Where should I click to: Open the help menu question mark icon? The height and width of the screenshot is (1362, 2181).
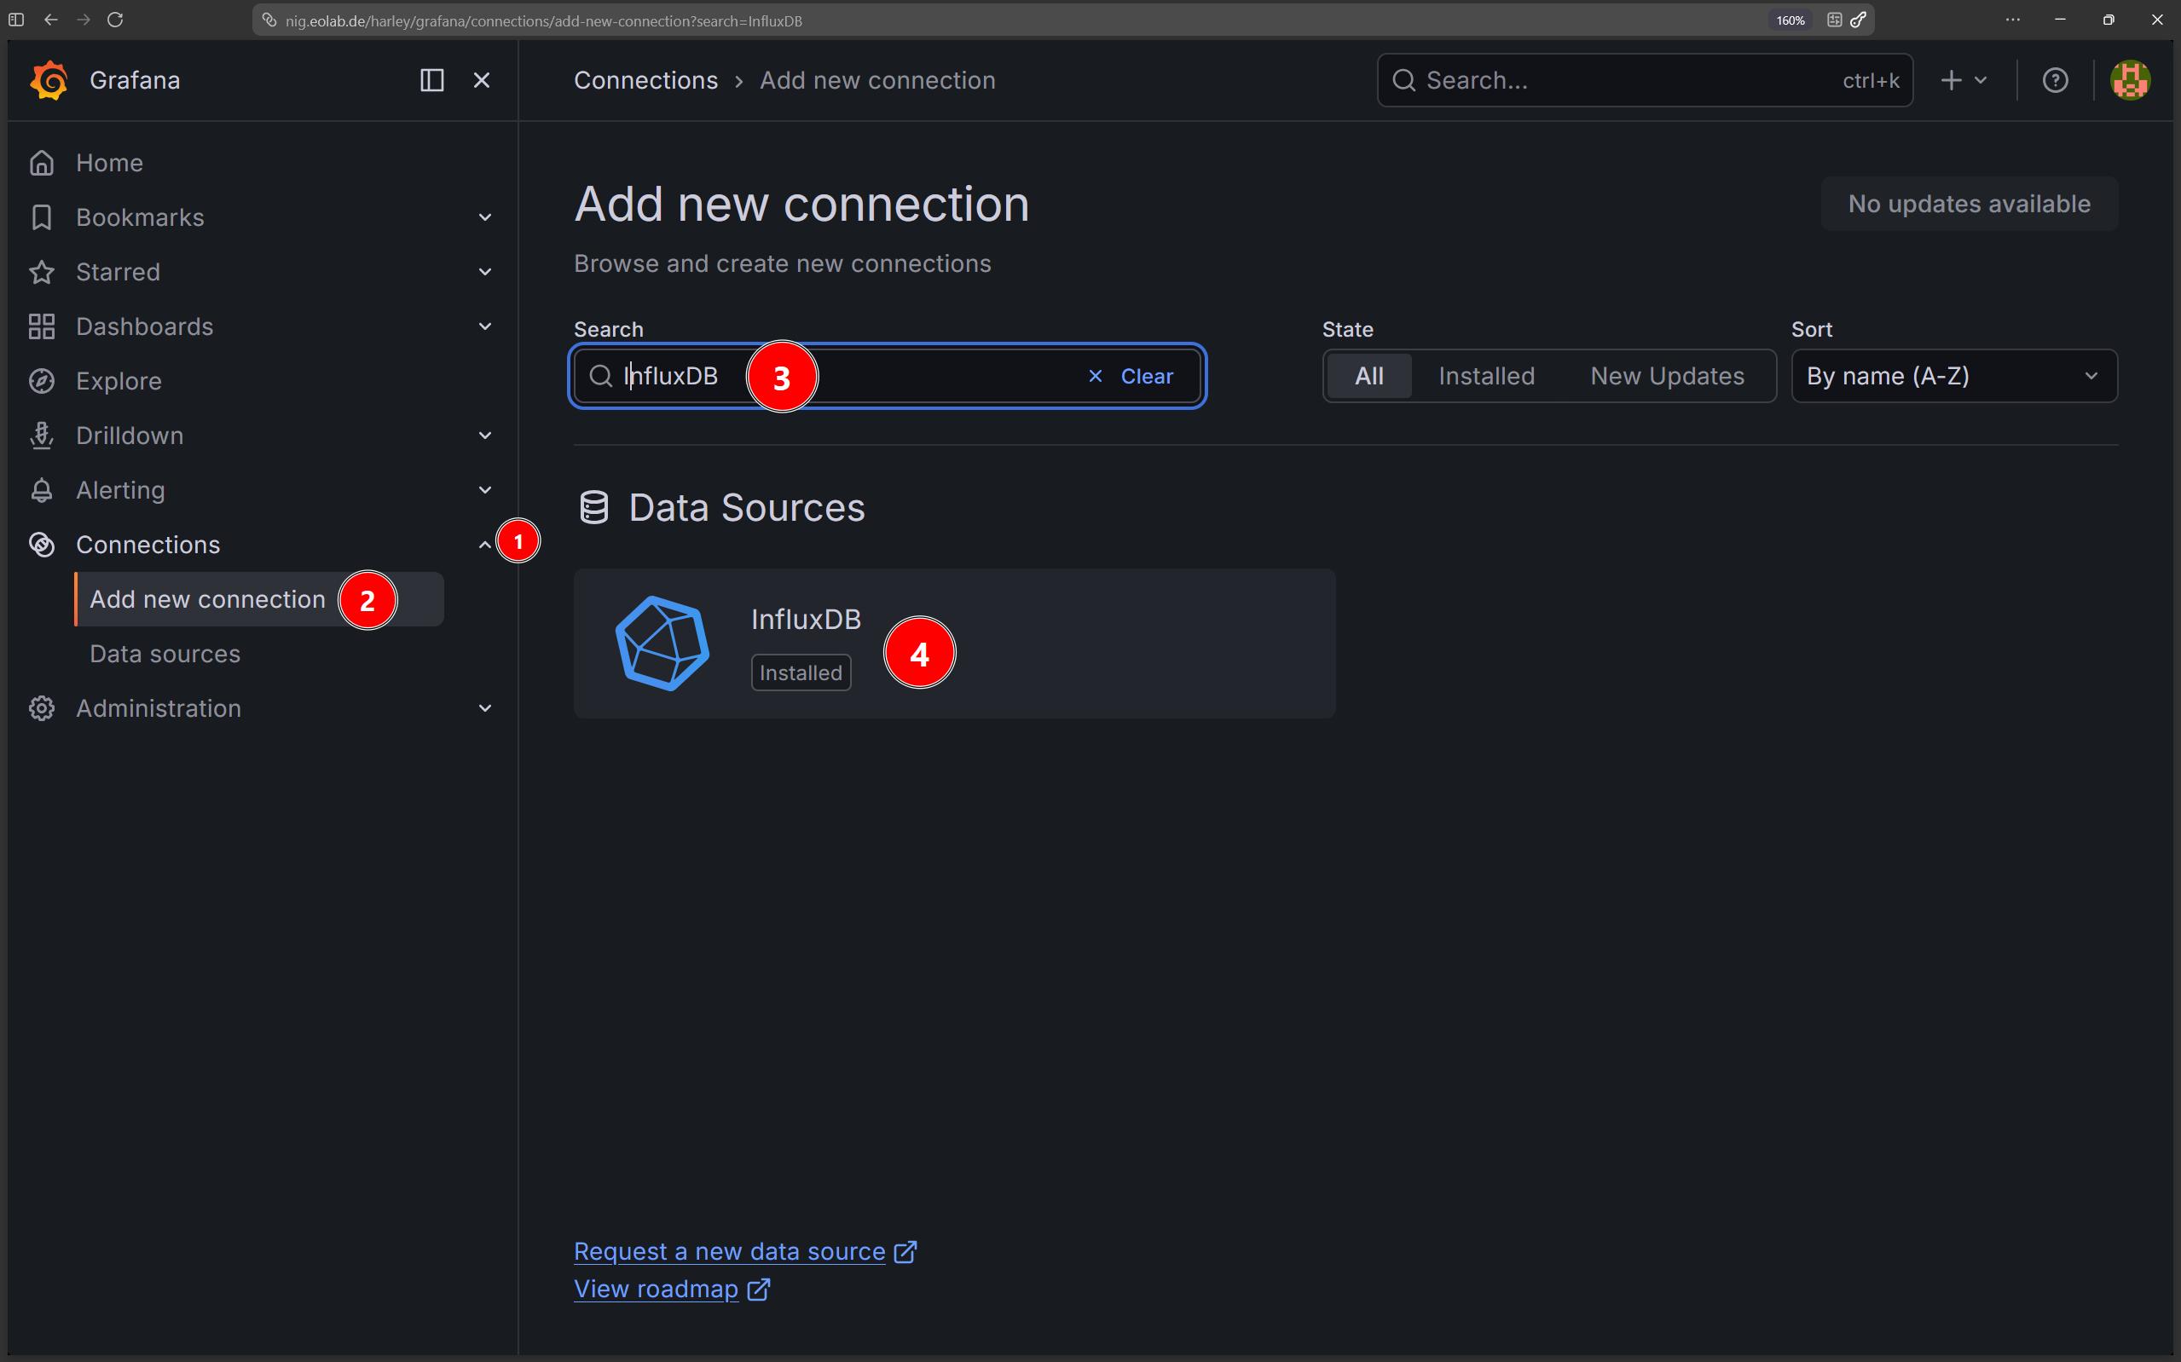(x=2055, y=80)
